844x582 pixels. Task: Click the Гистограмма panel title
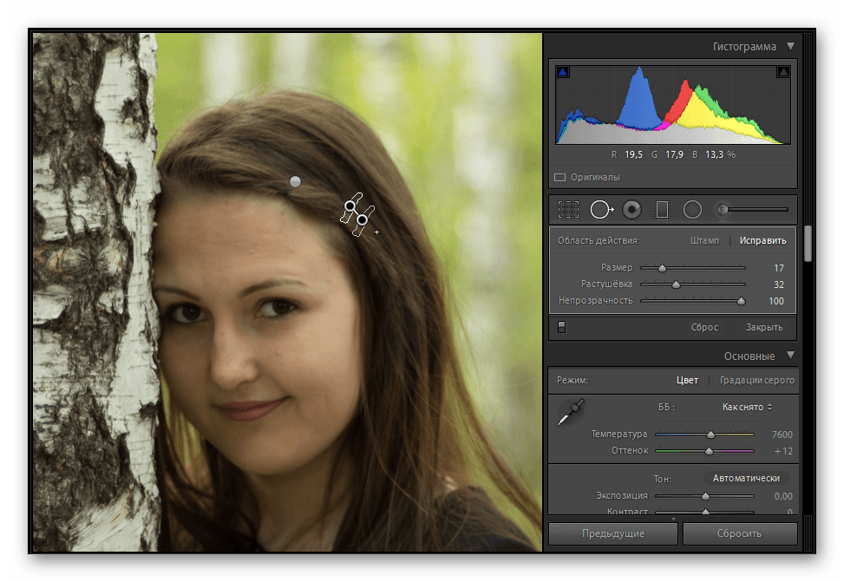pyautogui.click(x=744, y=47)
